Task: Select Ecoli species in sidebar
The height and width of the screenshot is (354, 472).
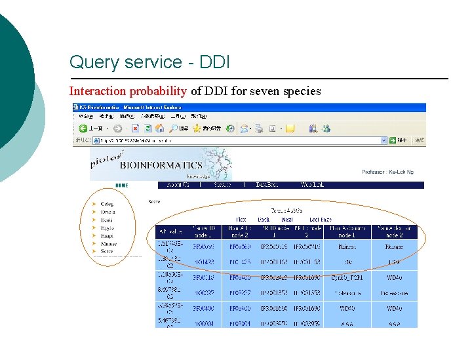Action: point(107,220)
